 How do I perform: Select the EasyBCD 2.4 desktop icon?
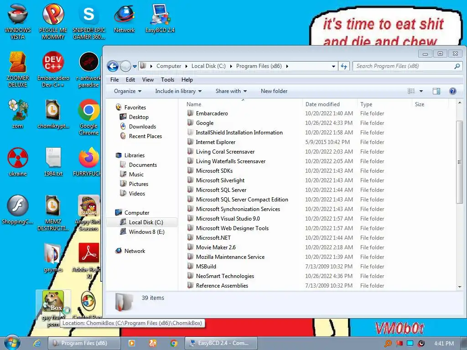point(160,18)
